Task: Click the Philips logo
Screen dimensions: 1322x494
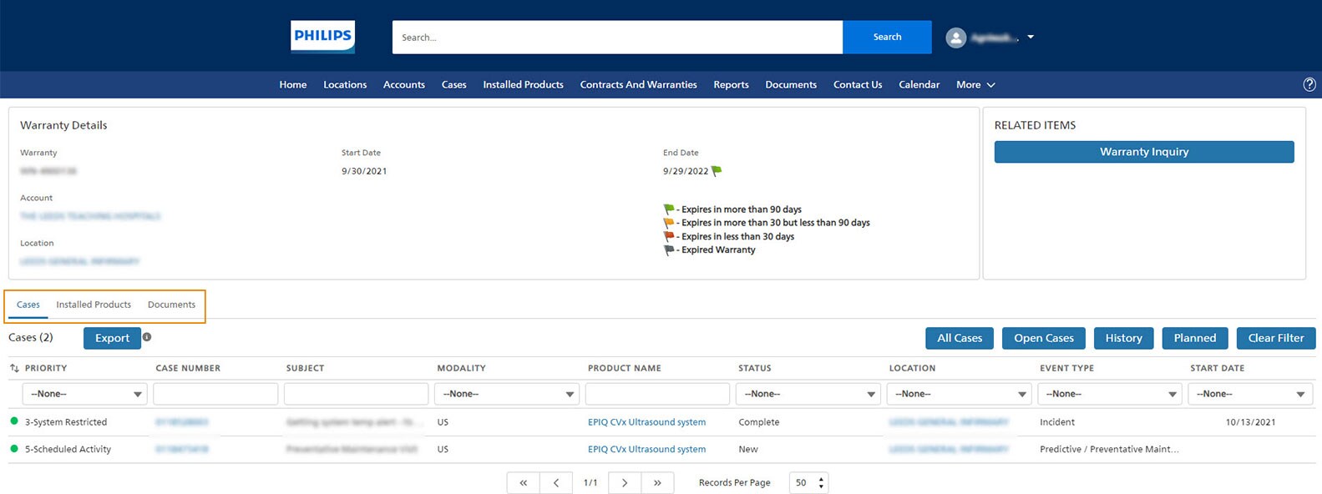Action: coord(322,37)
